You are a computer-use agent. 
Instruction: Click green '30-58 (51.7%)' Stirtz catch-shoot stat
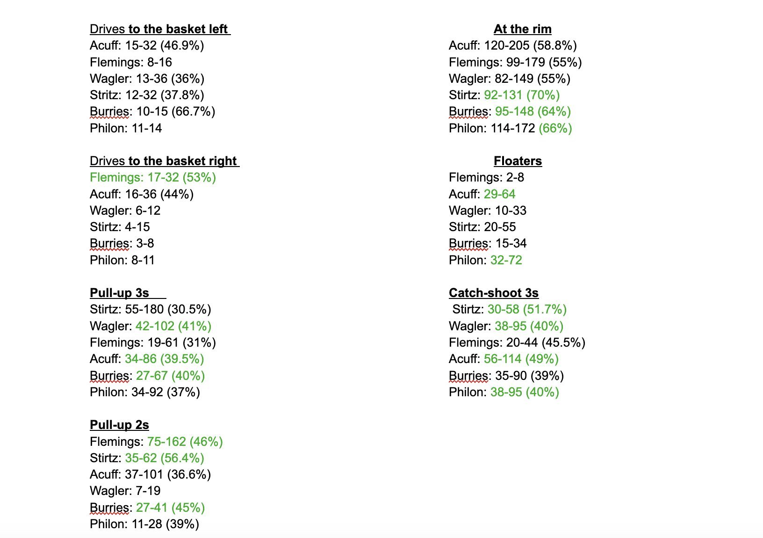(x=527, y=309)
